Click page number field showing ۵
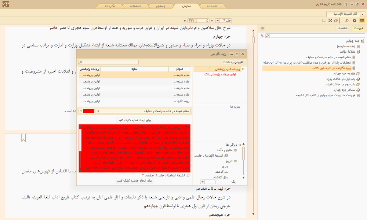The width and height of the screenshot is (367, 220). 203,20
